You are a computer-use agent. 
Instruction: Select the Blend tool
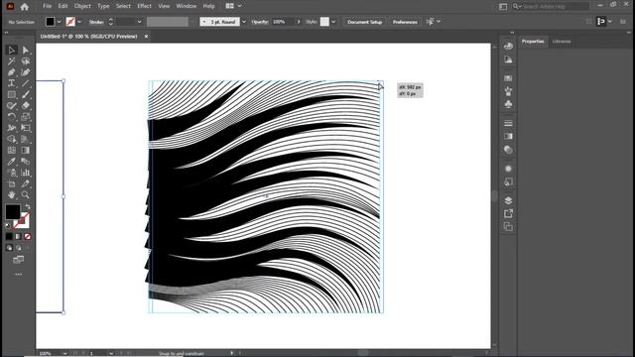[x=26, y=162]
